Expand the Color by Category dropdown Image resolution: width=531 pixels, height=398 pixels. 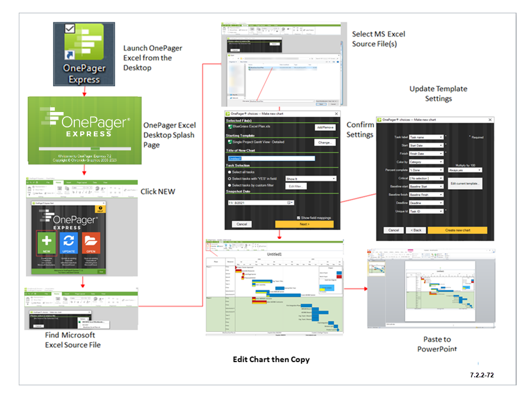(x=426, y=162)
